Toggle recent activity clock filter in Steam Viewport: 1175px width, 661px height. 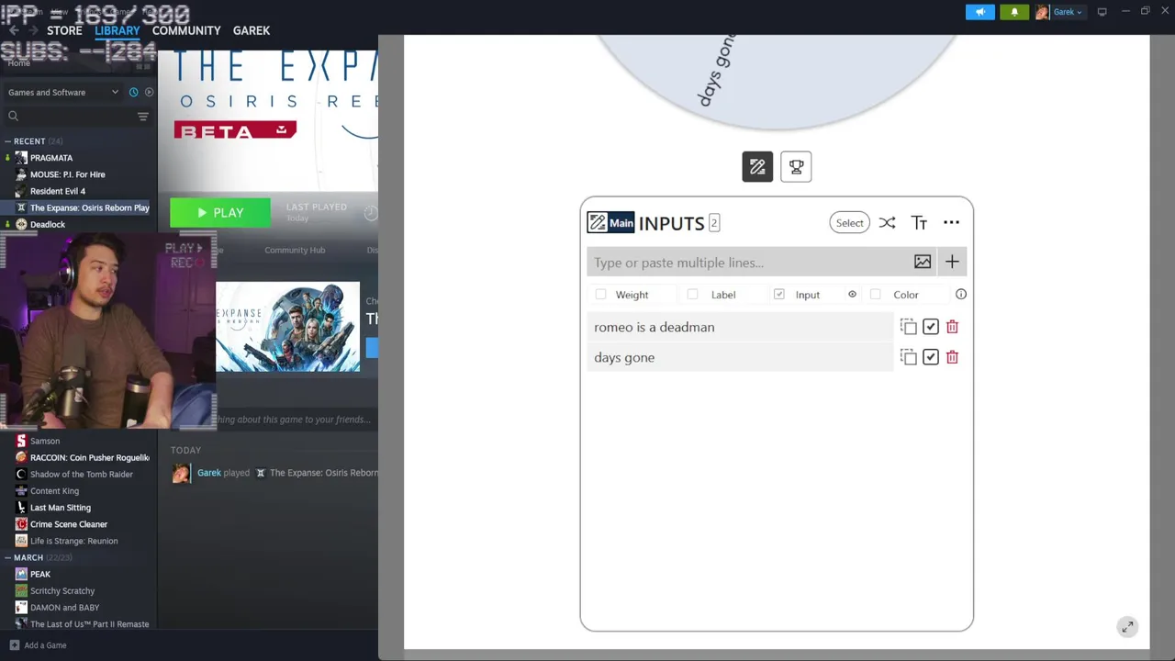coord(133,92)
